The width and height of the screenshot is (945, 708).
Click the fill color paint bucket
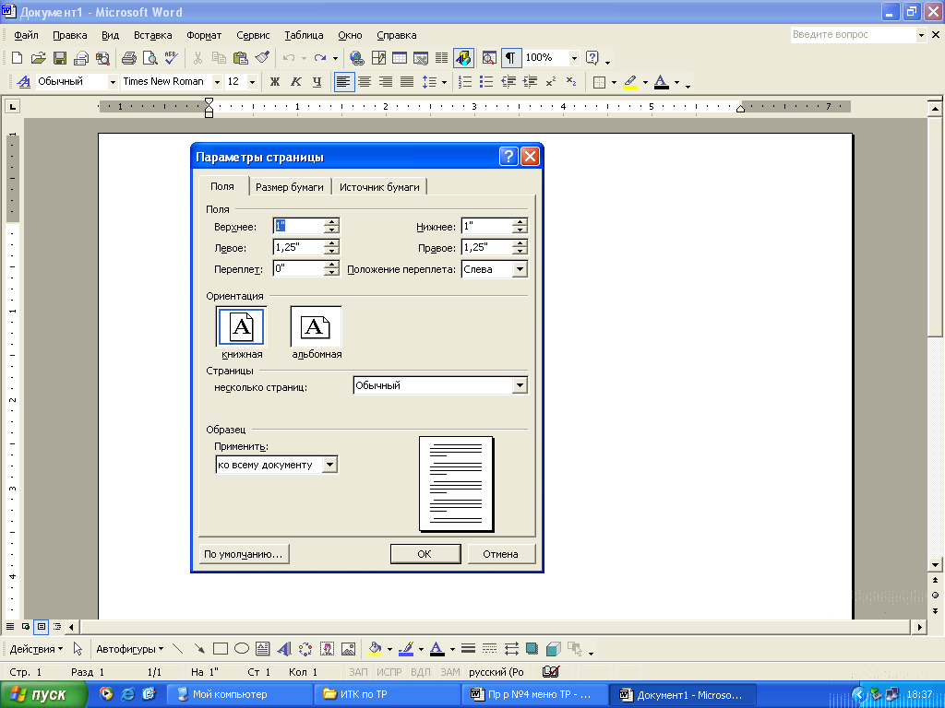pyautogui.click(x=375, y=648)
